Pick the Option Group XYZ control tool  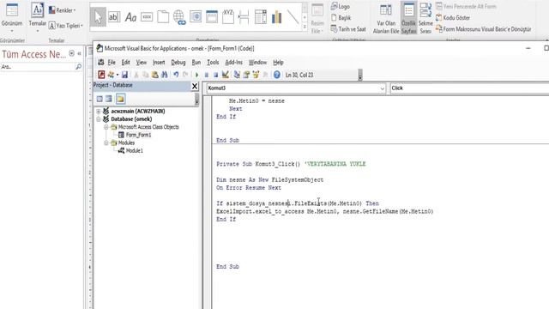pos(228,16)
